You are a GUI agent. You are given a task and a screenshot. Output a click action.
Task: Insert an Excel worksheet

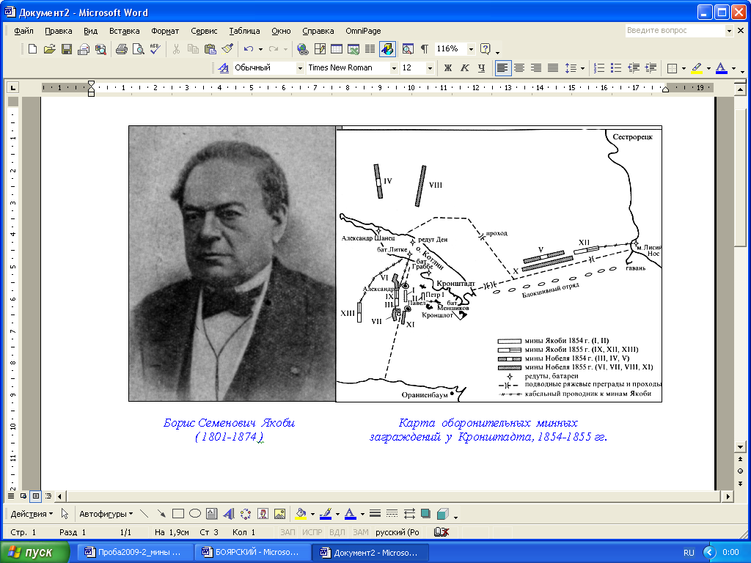point(353,49)
